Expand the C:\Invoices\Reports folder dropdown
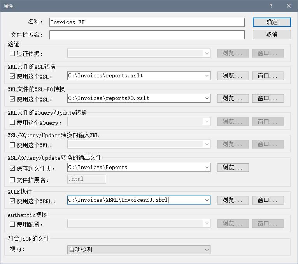Screen dimensions: 298x264 click(207, 168)
